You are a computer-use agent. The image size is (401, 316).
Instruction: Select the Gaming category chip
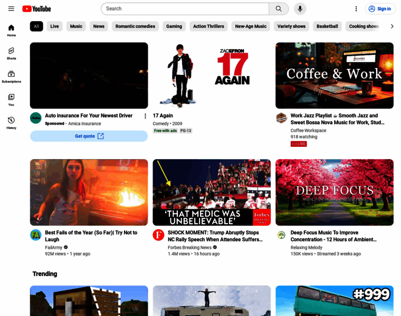pyautogui.click(x=174, y=26)
